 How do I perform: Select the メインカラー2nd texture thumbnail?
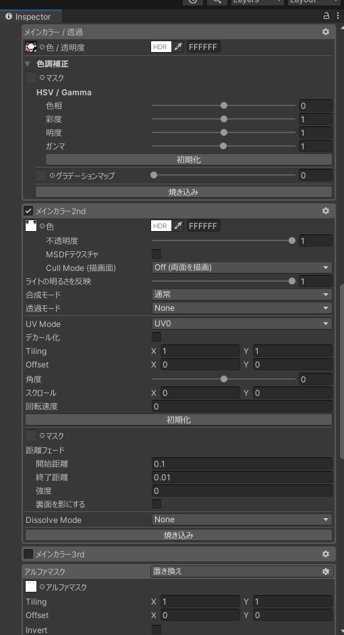point(31,226)
